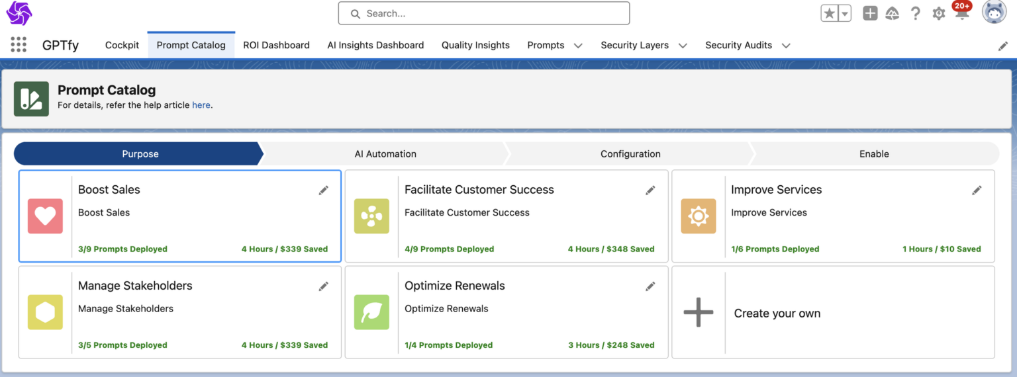Viewport: 1017px width, 377px height.
Task: Click the help question mark icon
Action: click(x=916, y=13)
